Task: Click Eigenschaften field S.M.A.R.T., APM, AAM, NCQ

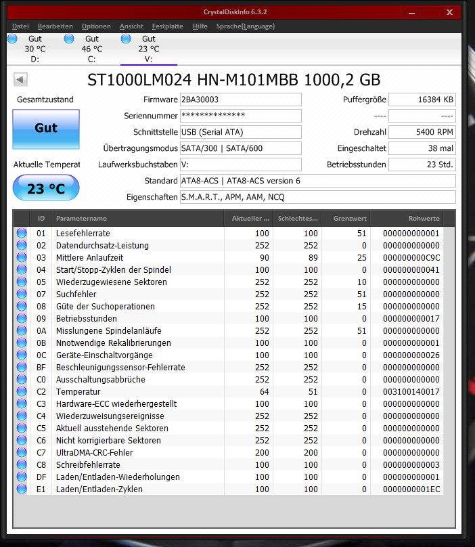Action: point(318,197)
